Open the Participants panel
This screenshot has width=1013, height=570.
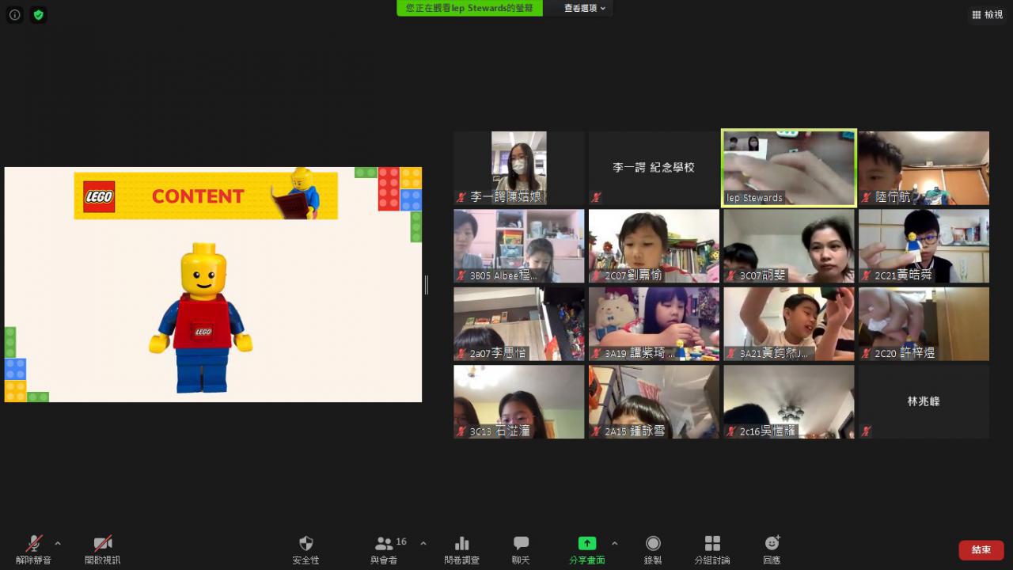pos(384,549)
